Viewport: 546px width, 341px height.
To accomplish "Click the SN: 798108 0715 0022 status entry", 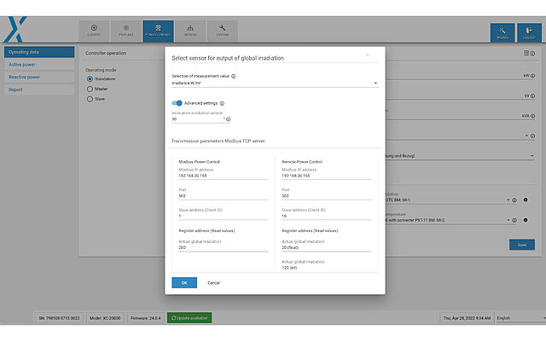I will coord(59,318).
